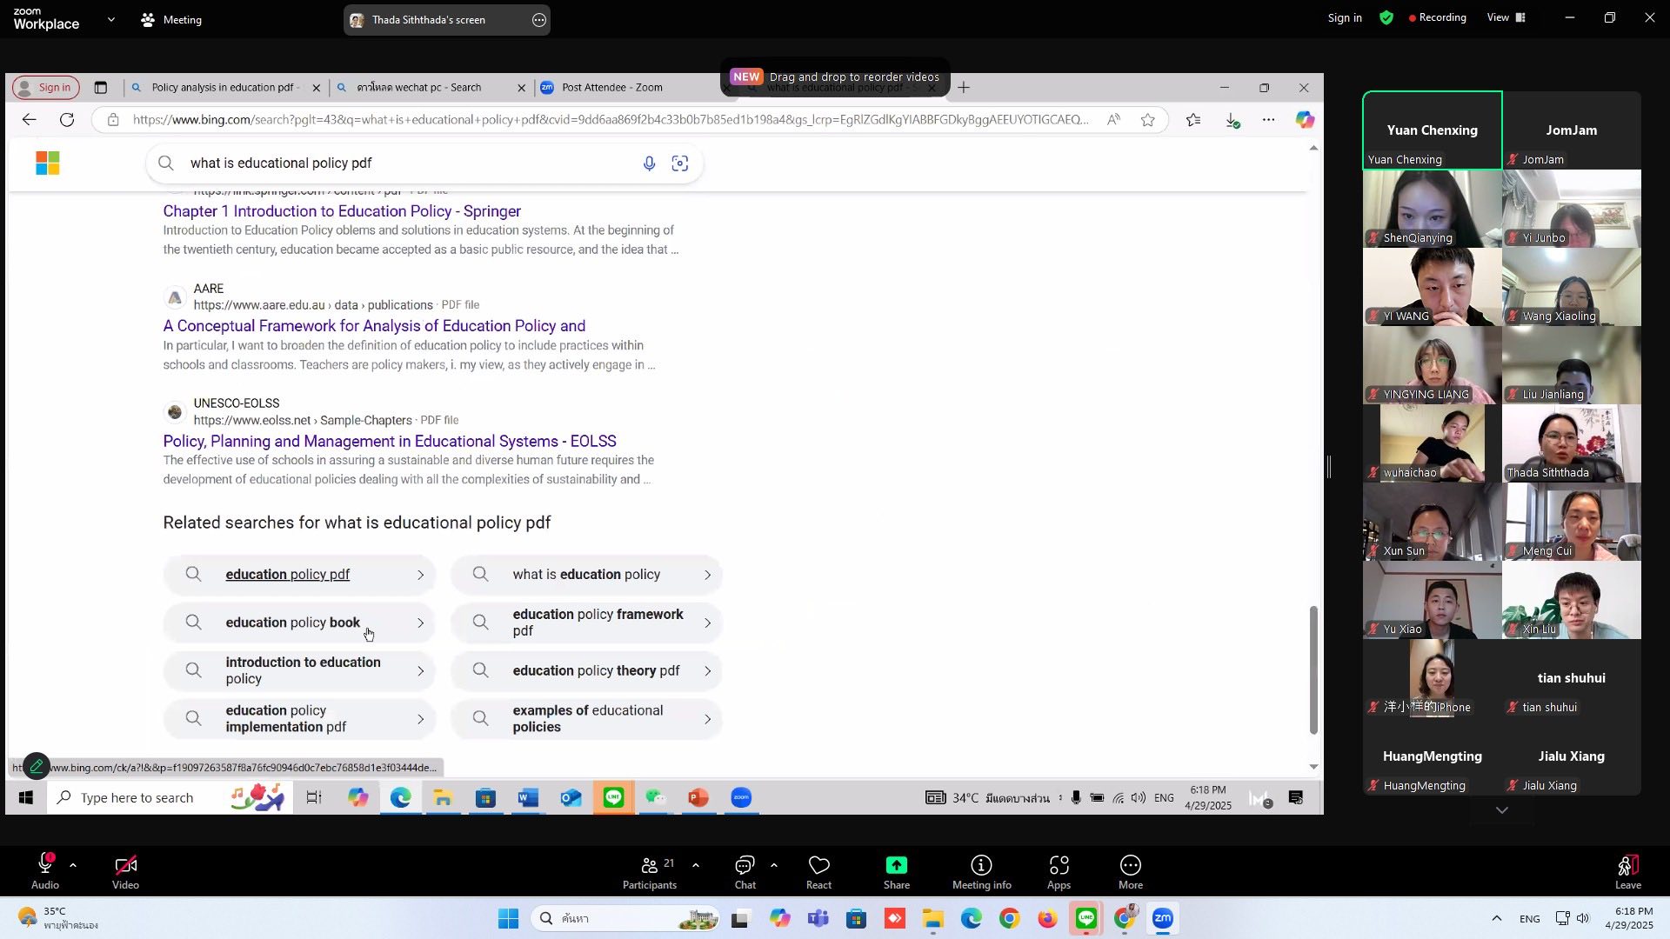The height and width of the screenshot is (939, 1670).
Task: Open a new browser tab
Action: point(964,87)
